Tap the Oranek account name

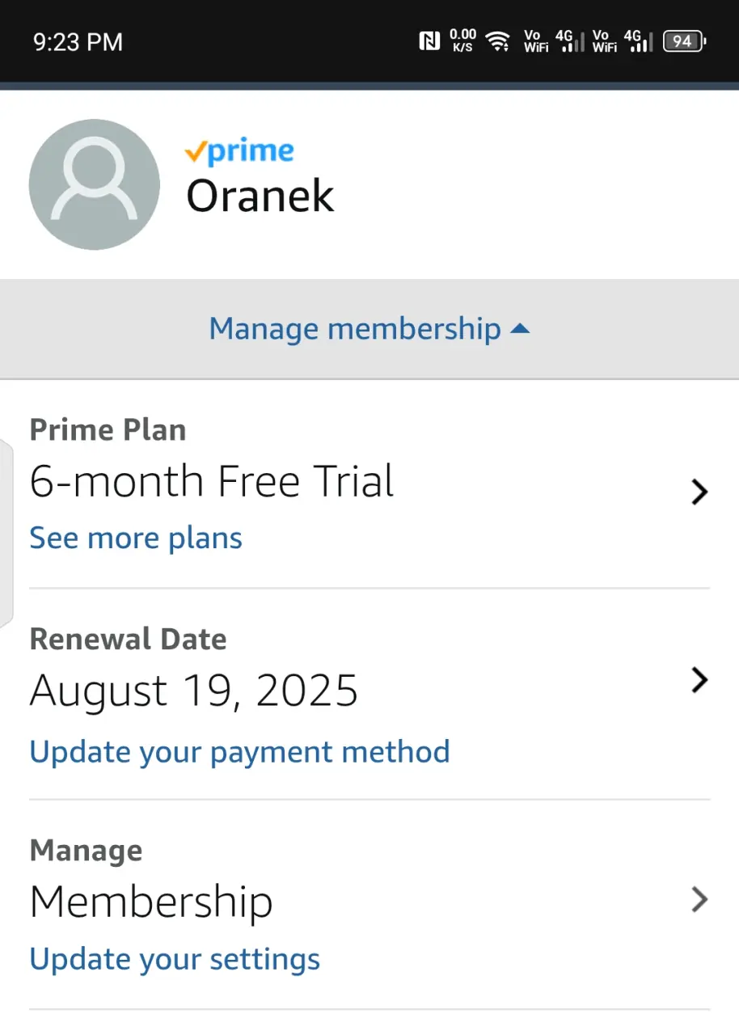coord(260,196)
